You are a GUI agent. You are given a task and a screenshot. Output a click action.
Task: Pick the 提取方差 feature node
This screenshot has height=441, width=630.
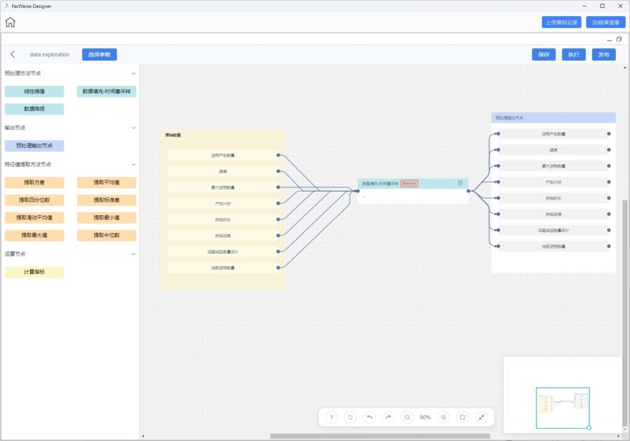(34, 182)
